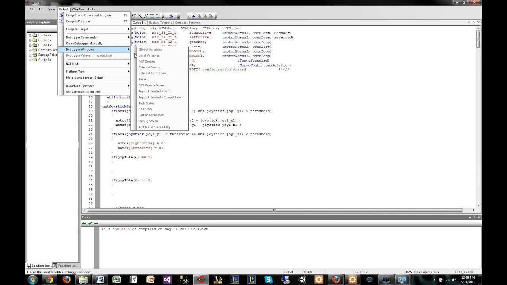Click green checkmark in Errors toolbar

90,224
